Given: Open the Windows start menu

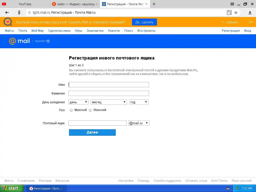Looking at the screenshot, I should coord(12,188).
